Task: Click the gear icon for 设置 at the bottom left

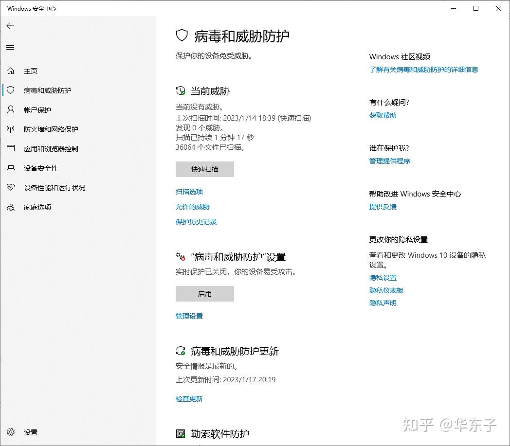Action: point(11,432)
